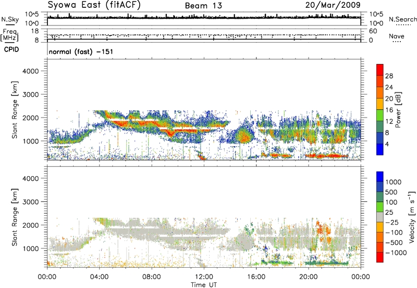The width and height of the screenshot is (417, 288).
Task: Click the "04:00" time tick label
Action: tap(99, 277)
